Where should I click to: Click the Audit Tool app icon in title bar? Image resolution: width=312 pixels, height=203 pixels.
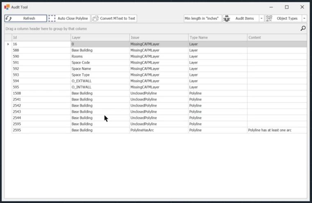tap(7, 7)
